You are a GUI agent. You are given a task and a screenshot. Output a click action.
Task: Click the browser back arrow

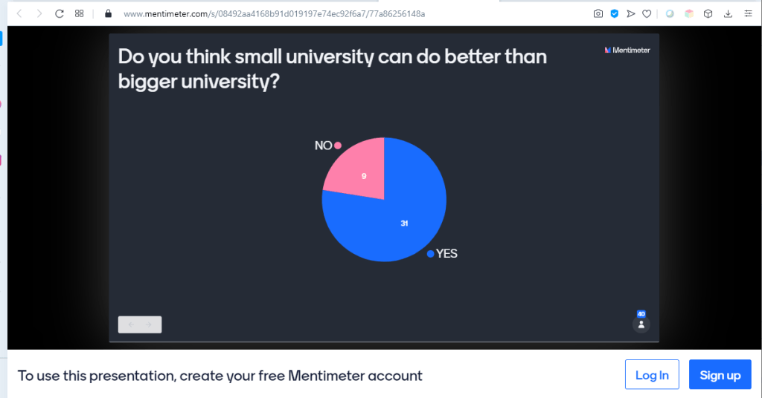point(19,13)
